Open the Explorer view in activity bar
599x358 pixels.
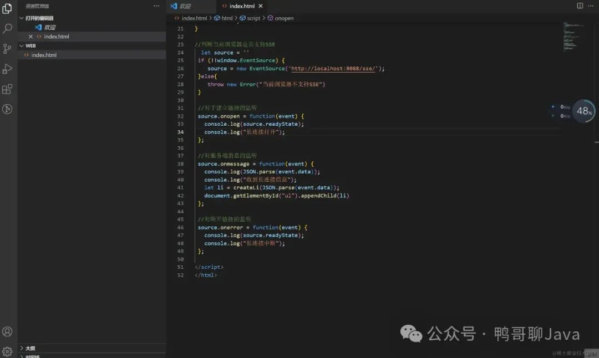(7, 8)
